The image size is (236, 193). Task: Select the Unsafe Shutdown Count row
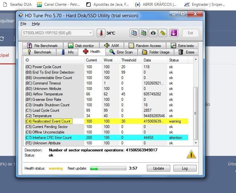point(106,105)
